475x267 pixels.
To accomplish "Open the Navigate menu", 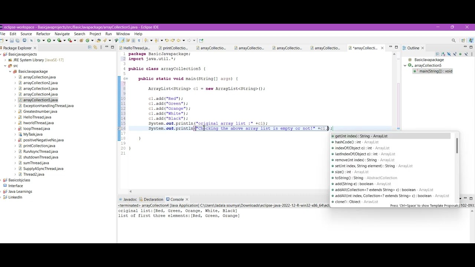I will (62, 34).
